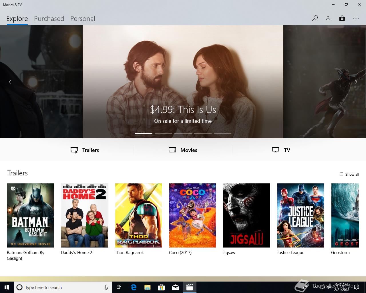Click the Trailers icon in category bar
This screenshot has width=366, height=293.
point(74,150)
